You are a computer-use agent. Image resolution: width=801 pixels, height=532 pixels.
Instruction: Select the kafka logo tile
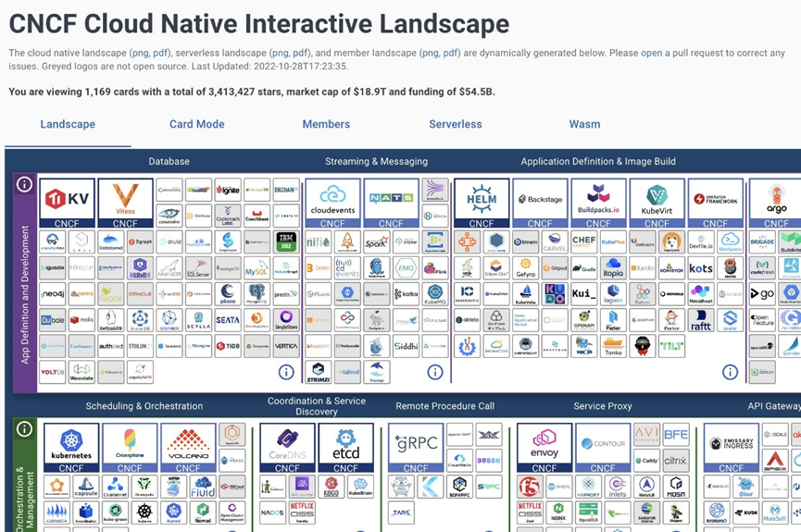(x=407, y=294)
